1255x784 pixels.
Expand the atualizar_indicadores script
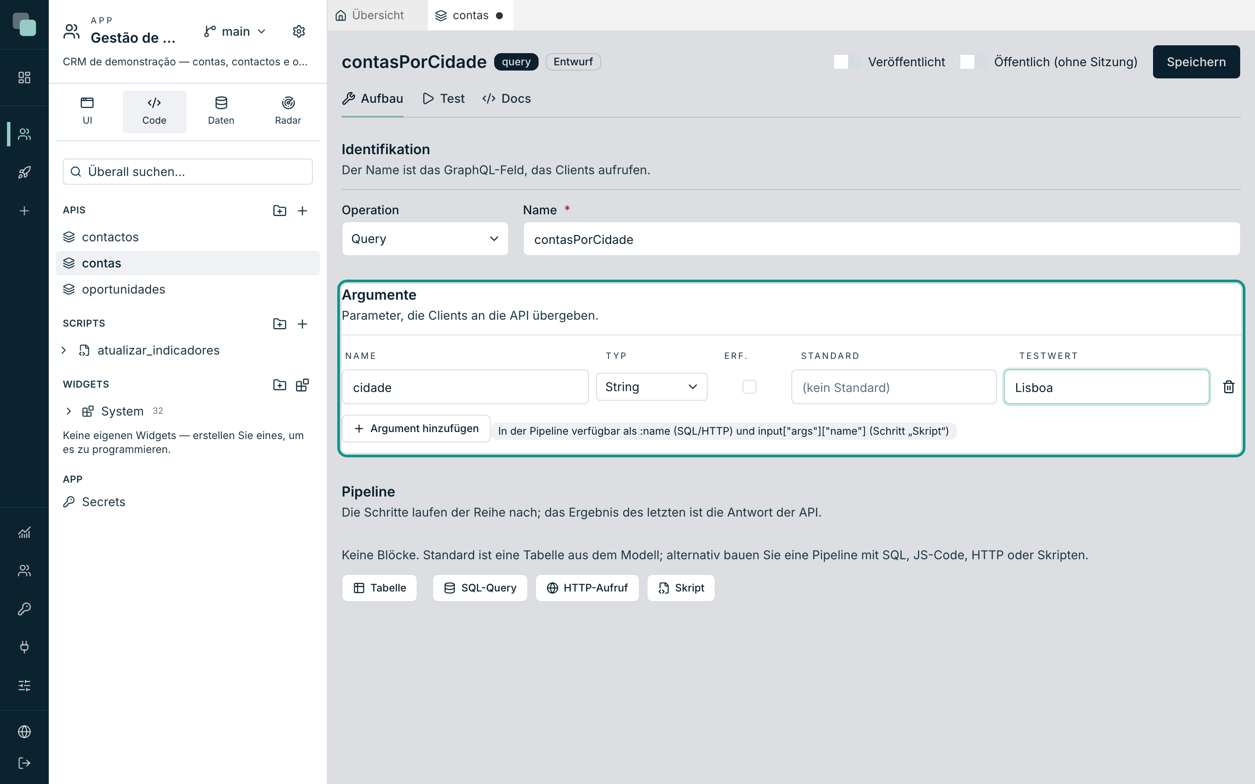[x=64, y=351]
